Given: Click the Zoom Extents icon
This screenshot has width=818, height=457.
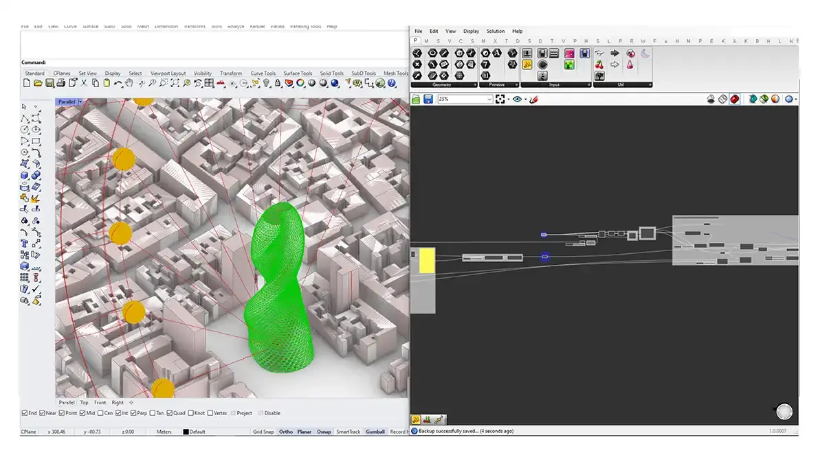Looking at the screenshot, I should pos(175,83).
